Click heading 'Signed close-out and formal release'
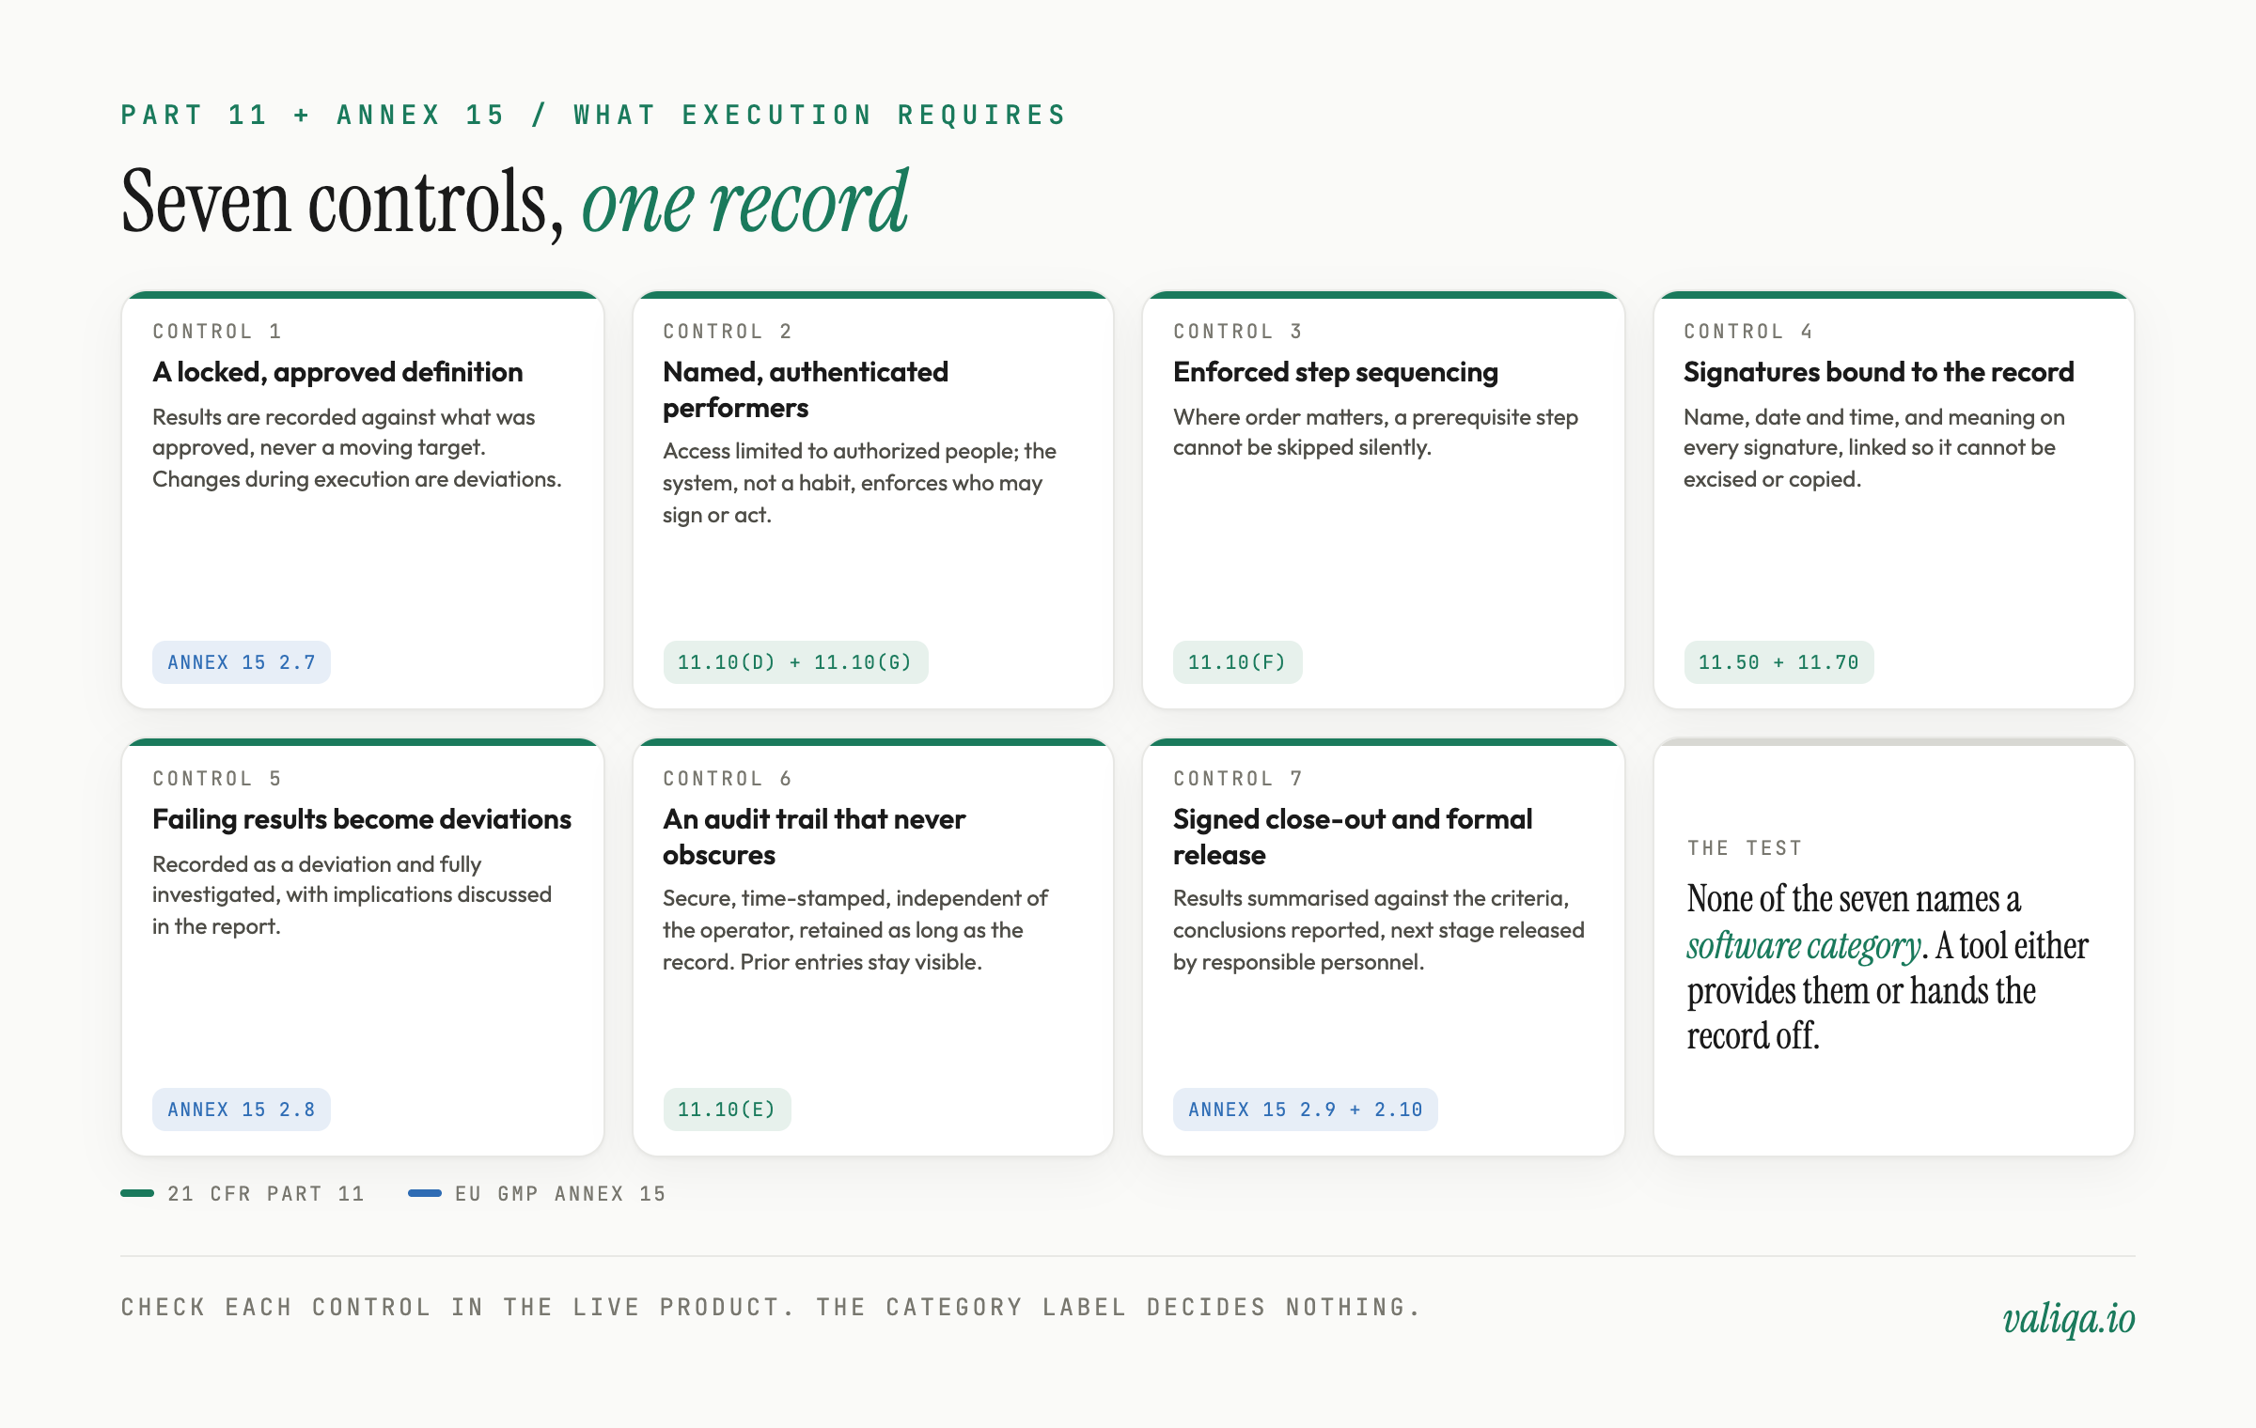The image size is (2256, 1428). pyautogui.click(x=1353, y=837)
